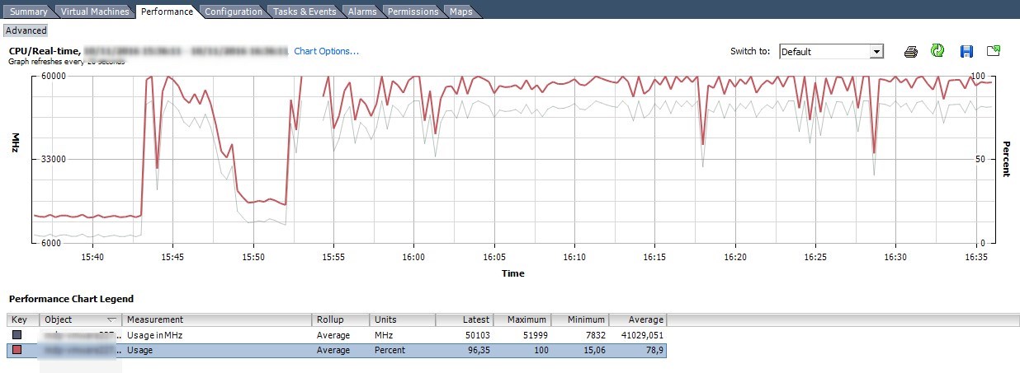Sort the legend by the Object column
Screen dimensions: 1020x373
pos(80,319)
